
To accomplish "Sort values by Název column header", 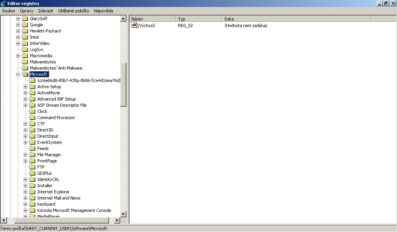I will point(152,19).
